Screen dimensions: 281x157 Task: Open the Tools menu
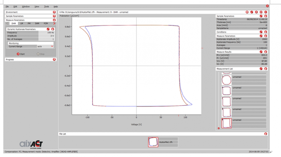click(46, 7)
